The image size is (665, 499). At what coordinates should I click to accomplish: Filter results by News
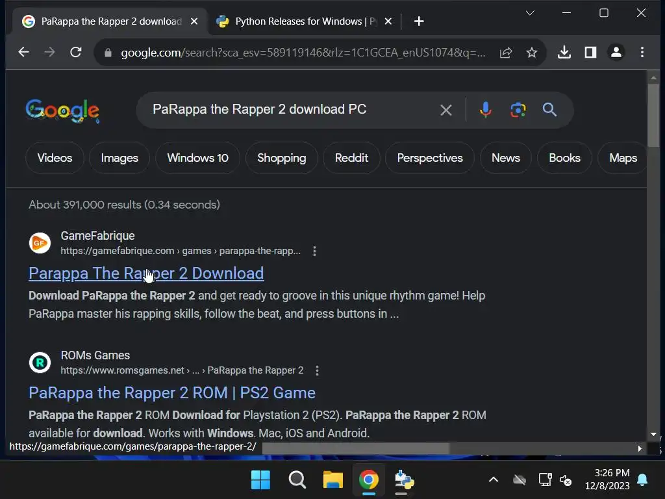point(505,158)
